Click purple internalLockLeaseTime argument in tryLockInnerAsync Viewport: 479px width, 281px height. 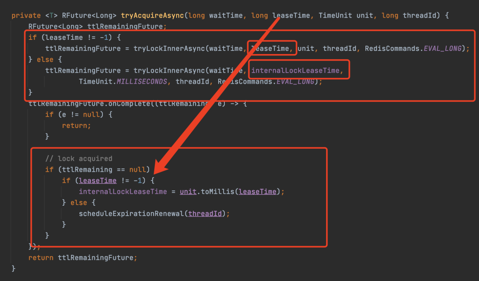[x=295, y=71]
